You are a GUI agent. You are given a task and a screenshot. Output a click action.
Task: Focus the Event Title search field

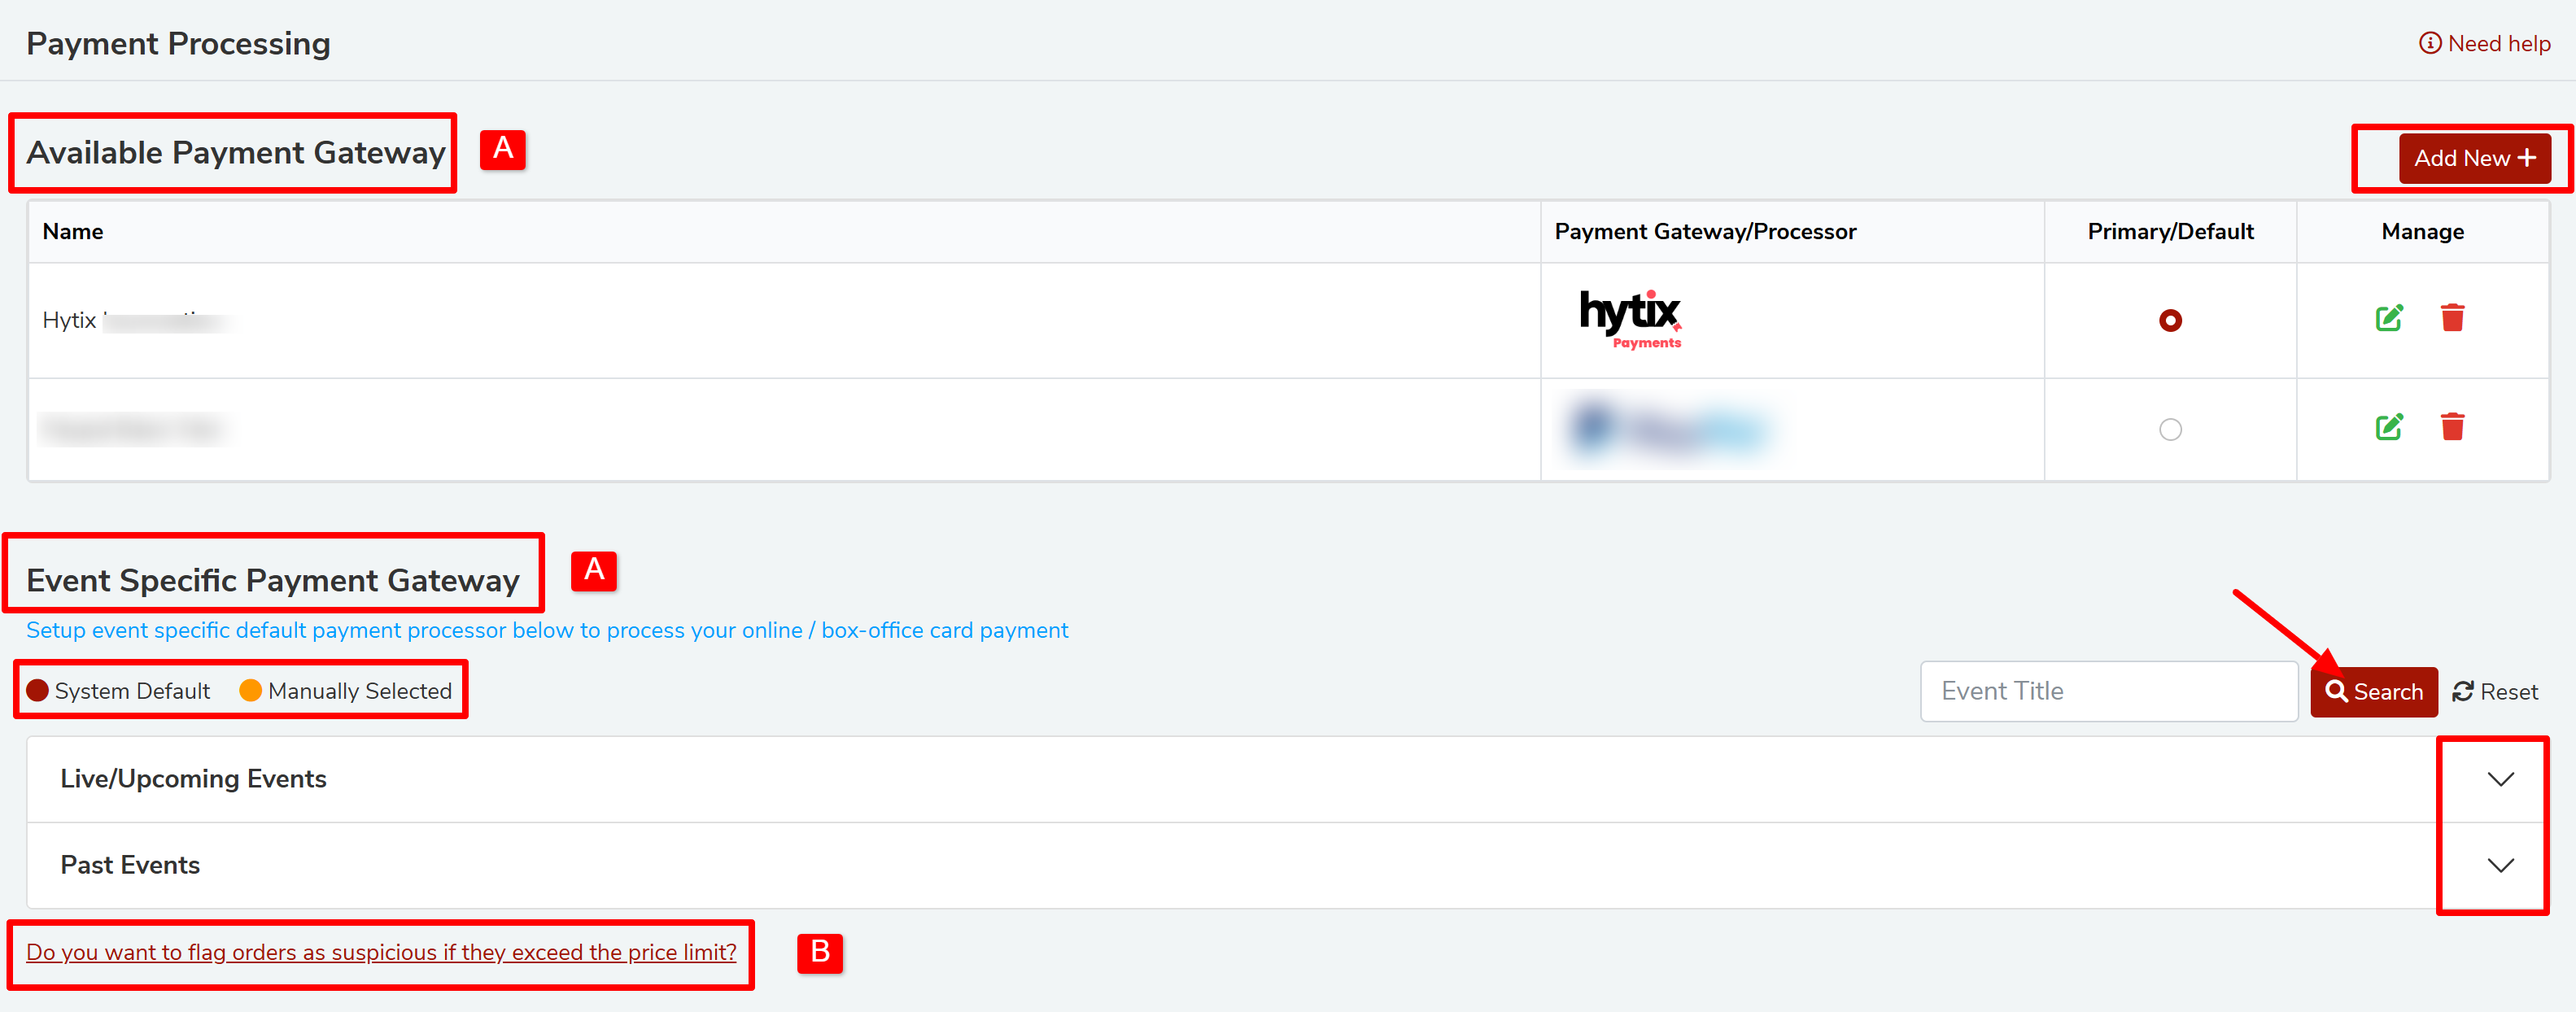pyautogui.click(x=2108, y=691)
